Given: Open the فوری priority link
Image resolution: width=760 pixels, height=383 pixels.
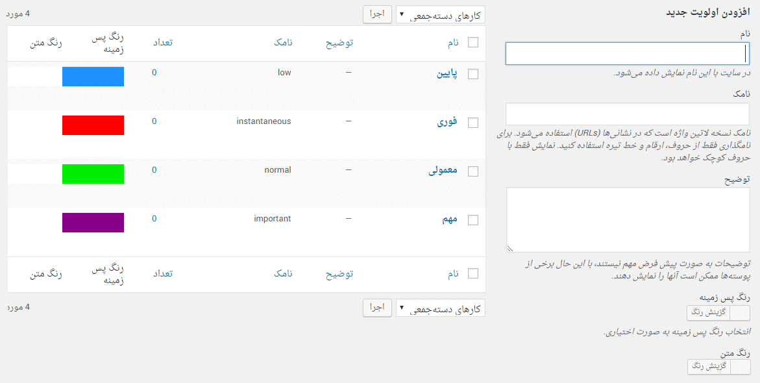Looking at the screenshot, I should (x=448, y=123).
